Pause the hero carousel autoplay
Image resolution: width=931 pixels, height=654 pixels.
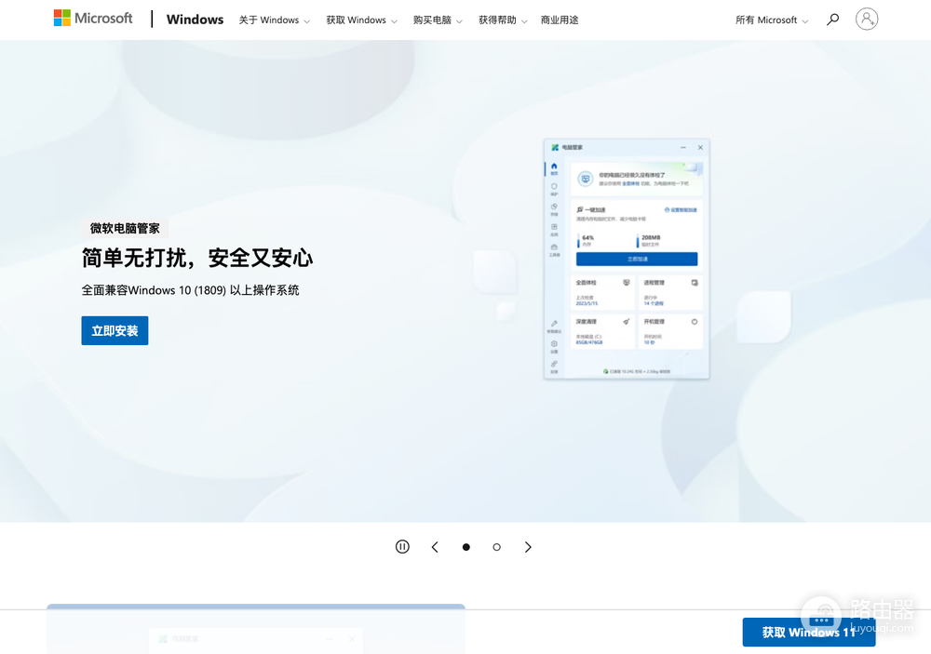point(402,547)
